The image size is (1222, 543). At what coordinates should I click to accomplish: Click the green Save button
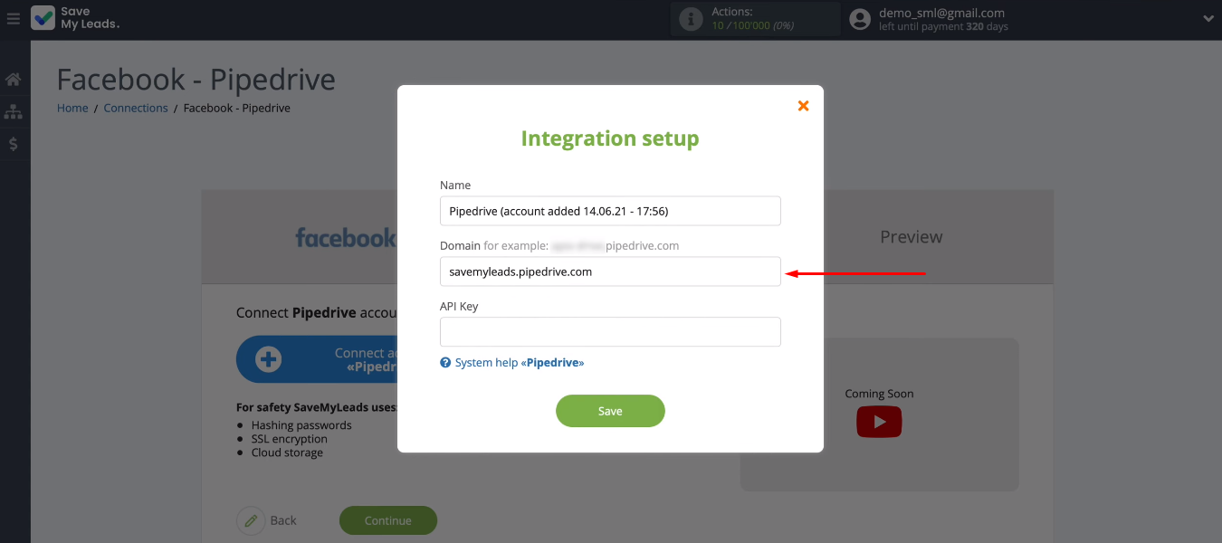click(x=610, y=411)
